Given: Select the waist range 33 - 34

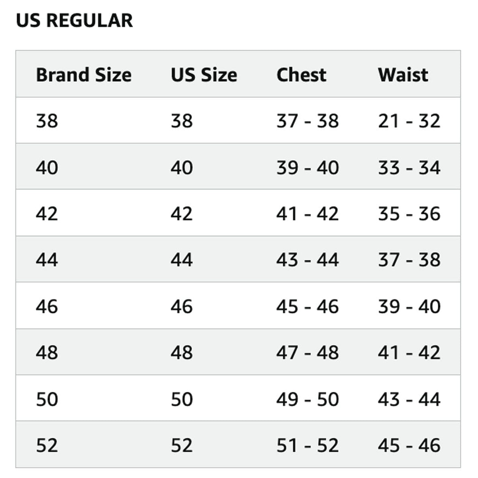Looking at the screenshot, I should [409, 167].
